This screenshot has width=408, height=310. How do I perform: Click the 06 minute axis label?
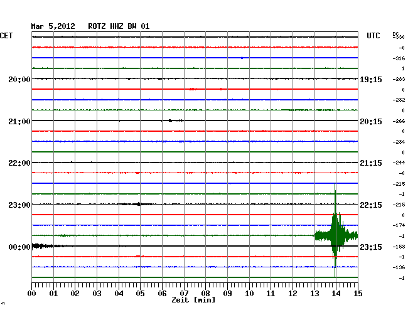pos(162,293)
